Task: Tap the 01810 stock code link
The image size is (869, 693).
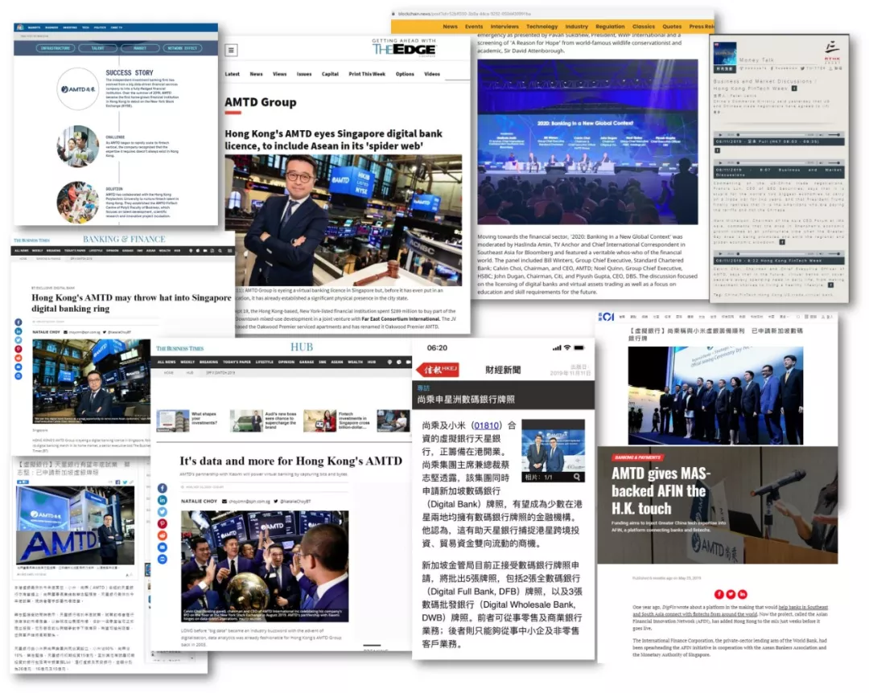Action: point(486,425)
